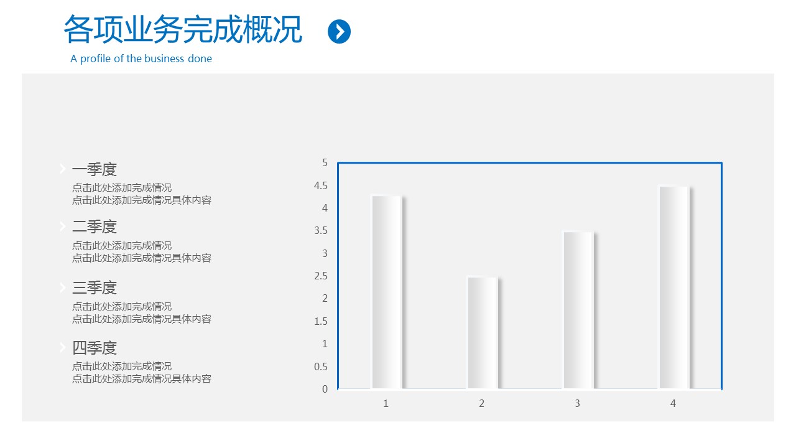Click the chevron next to 四季度
796x448 pixels.
[x=63, y=347]
